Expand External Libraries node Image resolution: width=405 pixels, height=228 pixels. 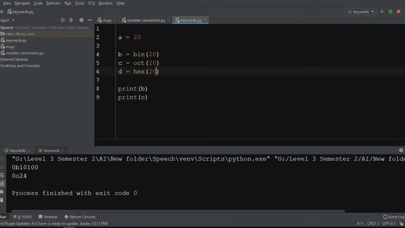tap(14, 59)
